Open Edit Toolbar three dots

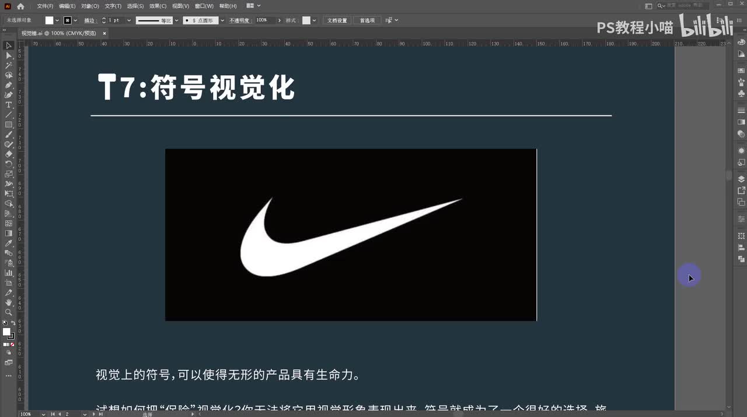pos(9,376)
